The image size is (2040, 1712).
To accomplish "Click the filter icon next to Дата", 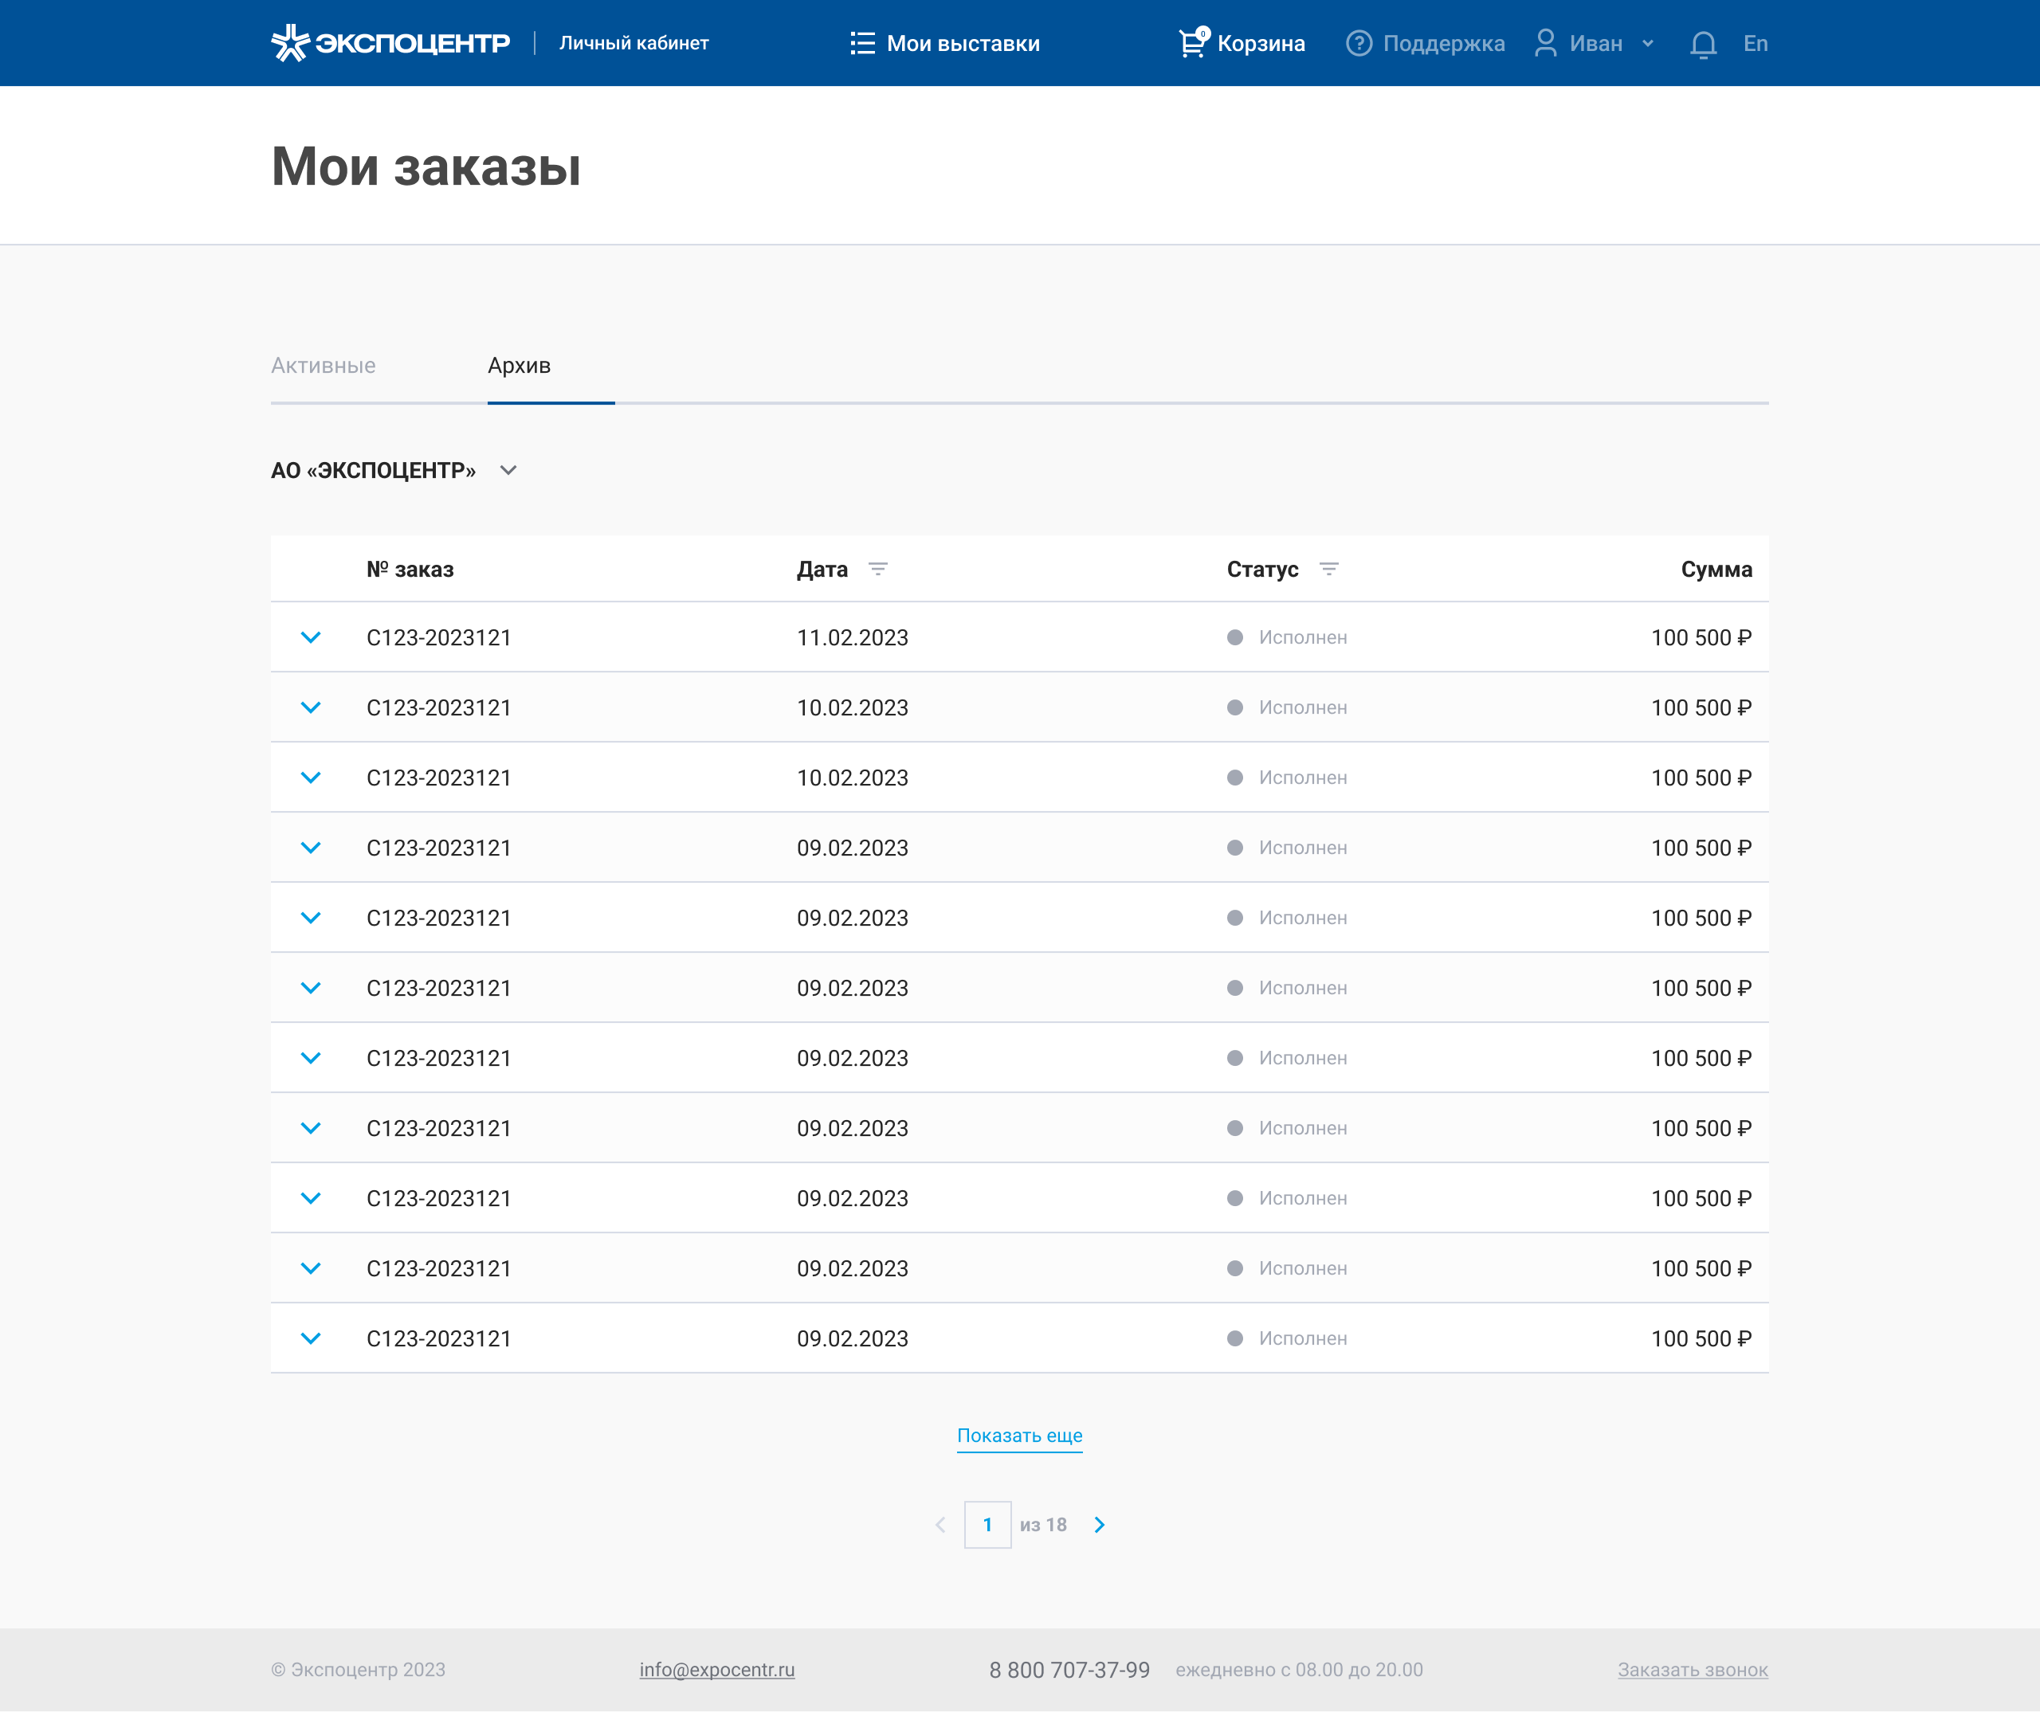I will (x=878, y=569).
